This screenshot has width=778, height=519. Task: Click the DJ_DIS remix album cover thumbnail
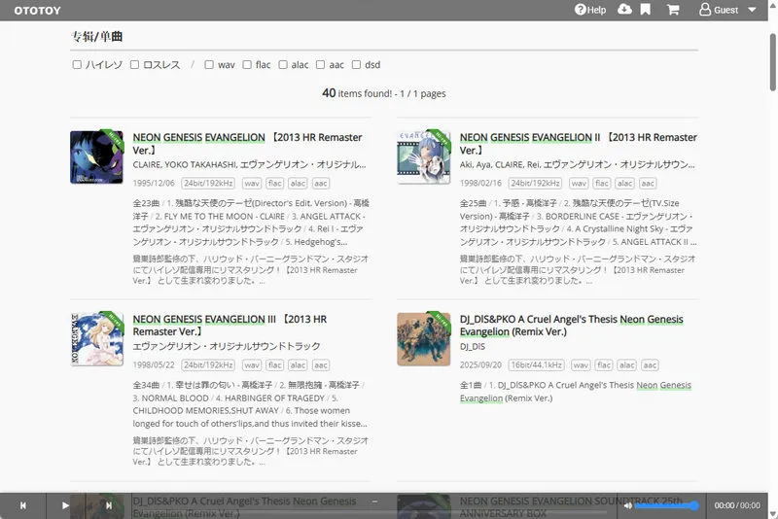tap(424, 338)
